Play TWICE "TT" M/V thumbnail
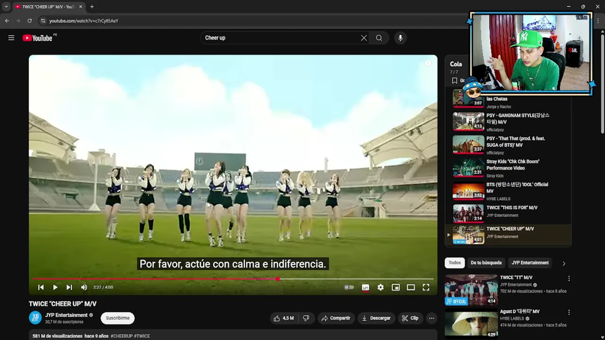Image resolution: width=605 pixels, height=340 pixels. click(x=471, y=290)
